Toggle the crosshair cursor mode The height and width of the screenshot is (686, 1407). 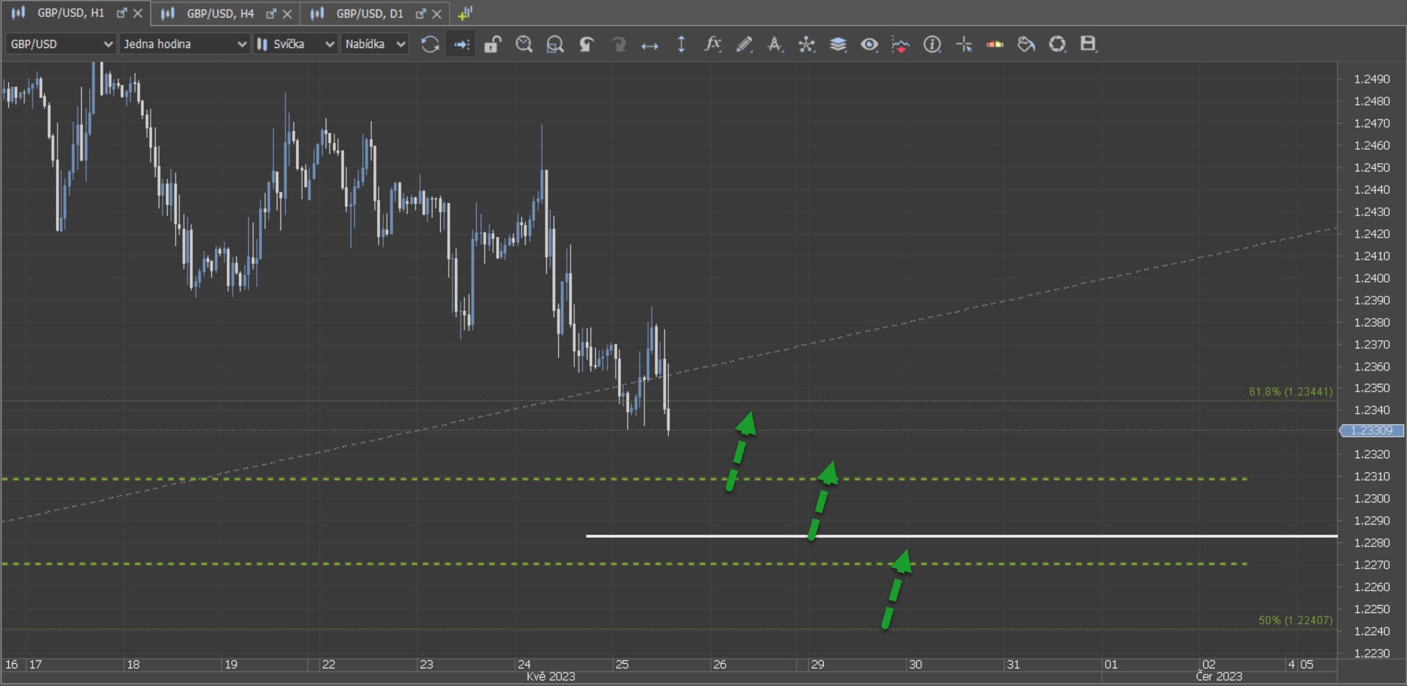pos(964,44)
